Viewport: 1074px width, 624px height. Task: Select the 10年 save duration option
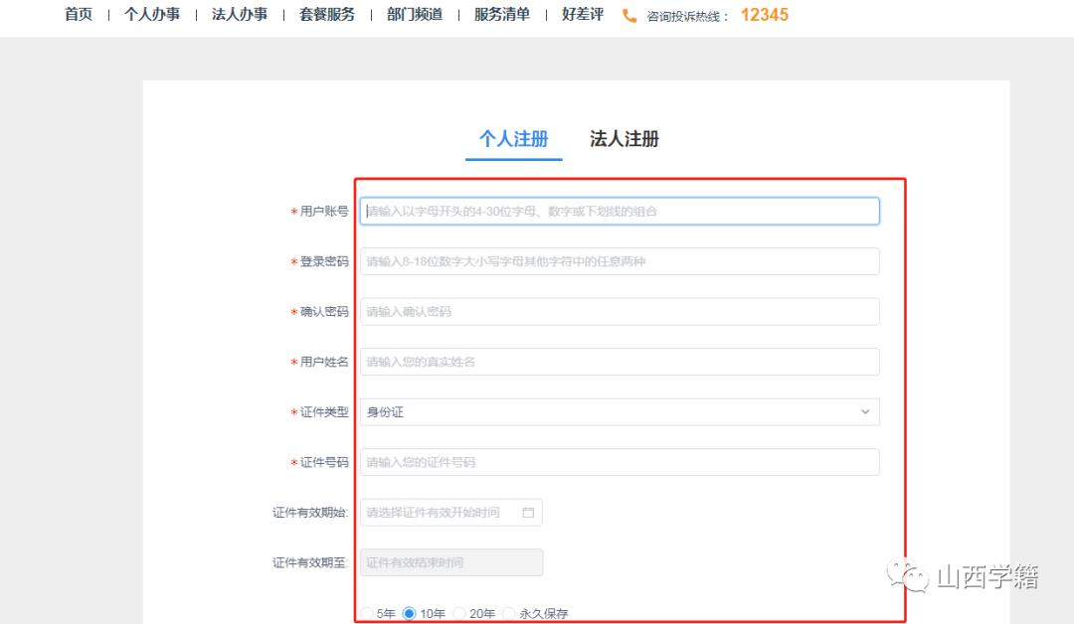coord(409,613)
